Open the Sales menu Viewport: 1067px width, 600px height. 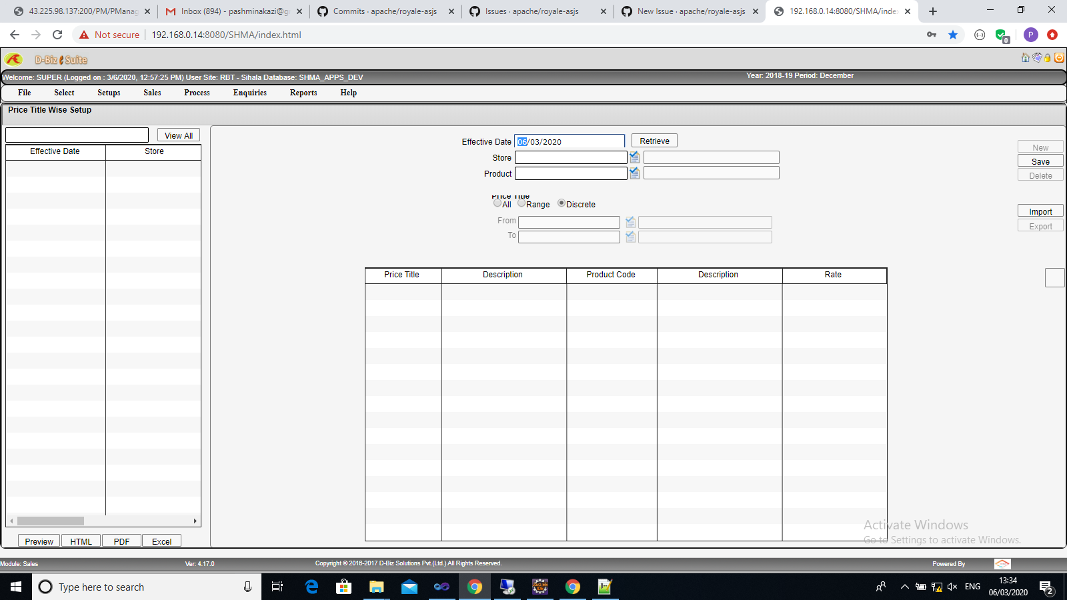pos(152,93)
